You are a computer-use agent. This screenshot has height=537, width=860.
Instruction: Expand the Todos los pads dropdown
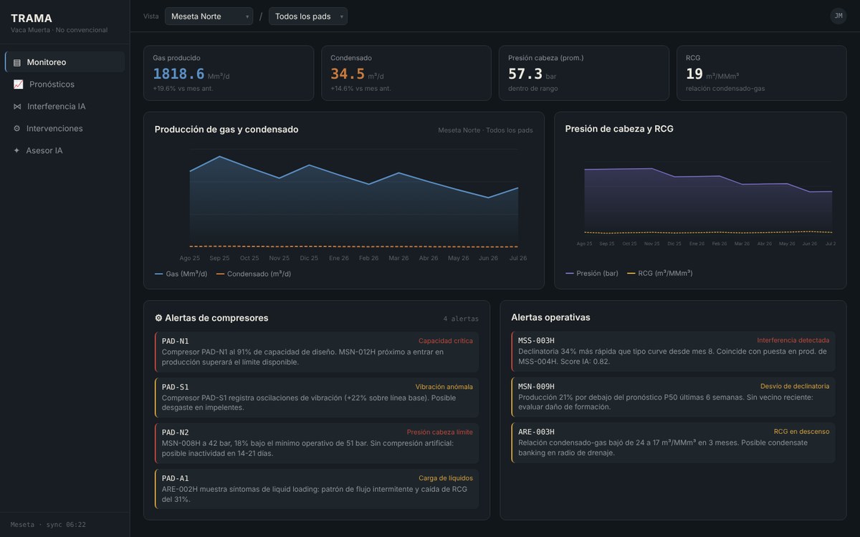pyautogui.click(x=308, y=16)
